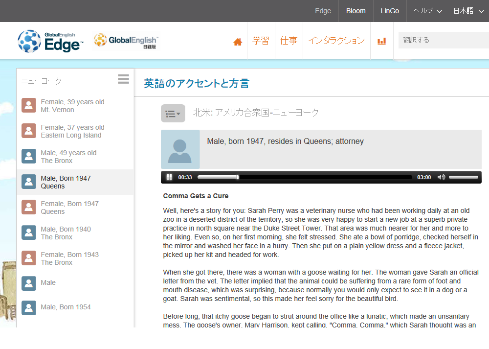
Task: Click the Male, born 1947 attorney description
Action: tap(286, 141)
